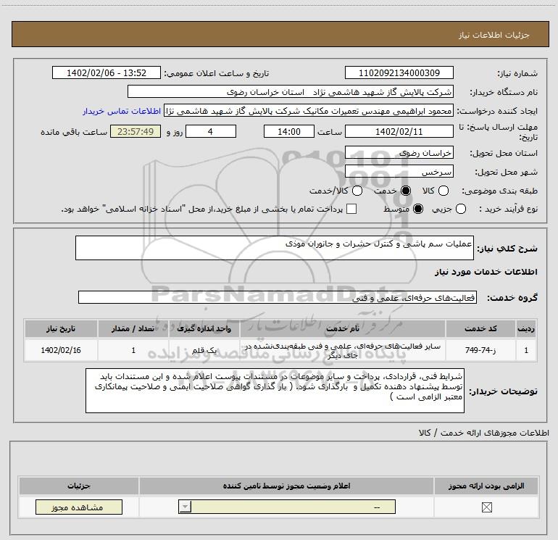The width and height of the screenshot is (558, 540).
Task: Click the نام خدمت column header
Action: 343,328
